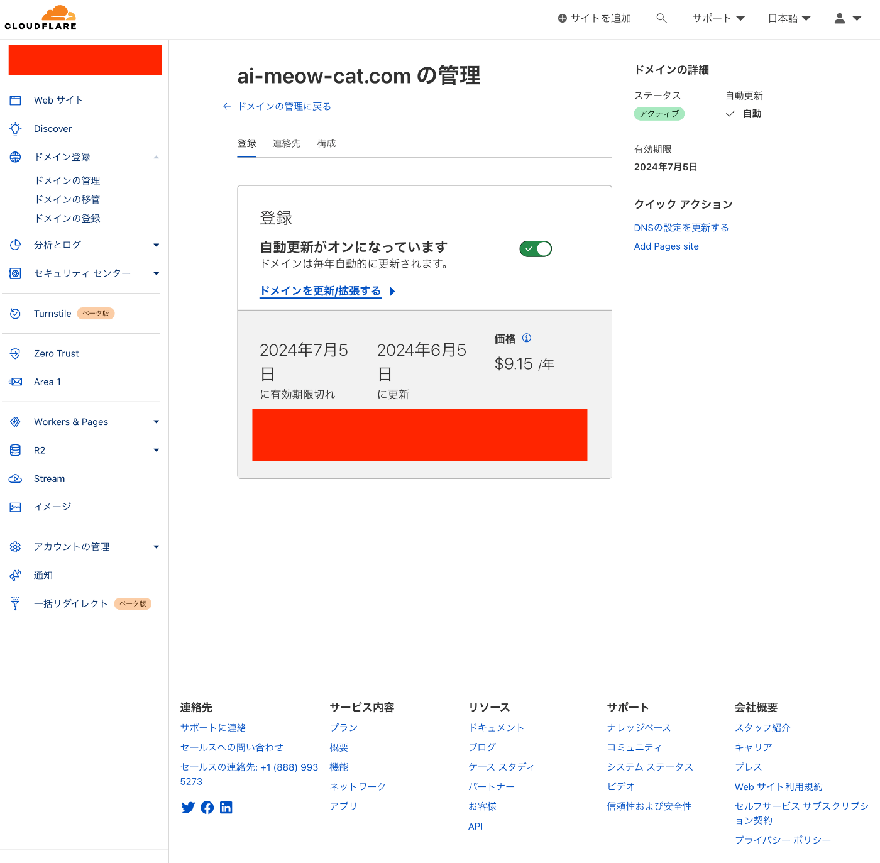Switch to the 構成 tab
This screenshot has width=880, height=863.
coord(326,143)
